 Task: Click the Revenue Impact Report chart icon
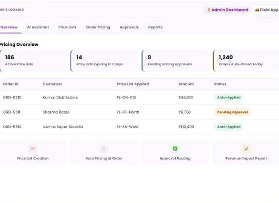246,149
